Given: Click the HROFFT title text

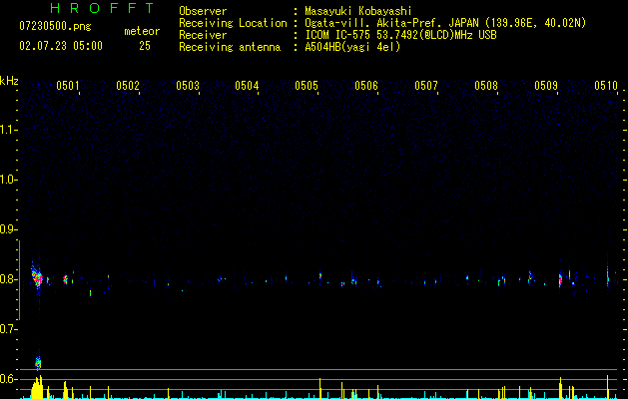Looking at the screenshot, I should coord(102,8).
